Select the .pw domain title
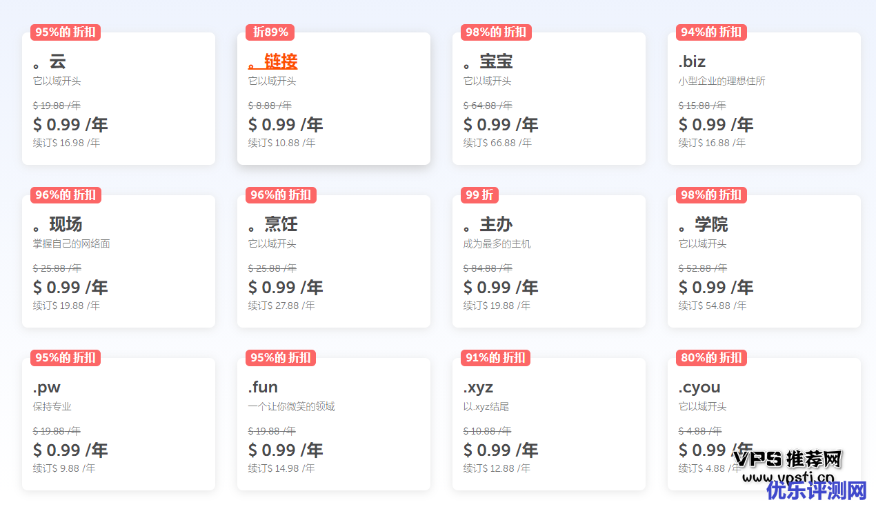876x509 pixels. [x=47, y=388]
